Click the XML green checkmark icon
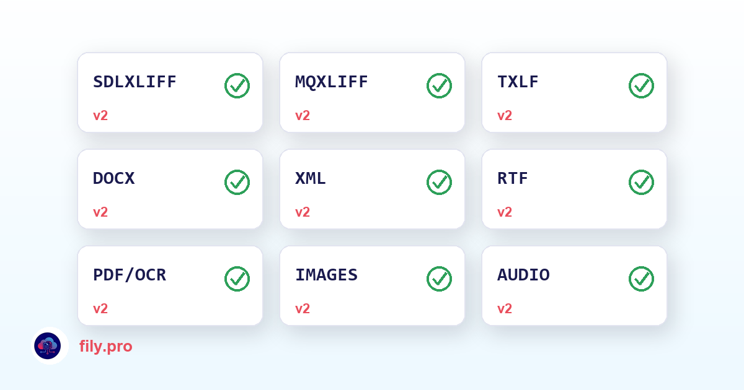This screenshot has width=744, height=390. pos(439,182)
